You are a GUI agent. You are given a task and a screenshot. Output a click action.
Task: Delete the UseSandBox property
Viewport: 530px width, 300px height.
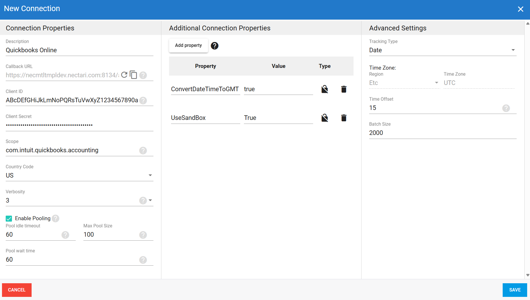[x=344, y=118]
